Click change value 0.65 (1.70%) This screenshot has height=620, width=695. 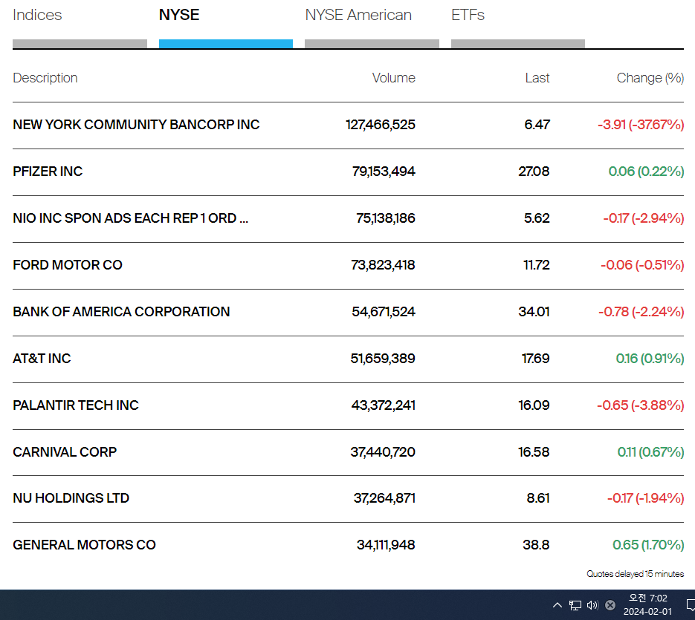pos(648,545)
